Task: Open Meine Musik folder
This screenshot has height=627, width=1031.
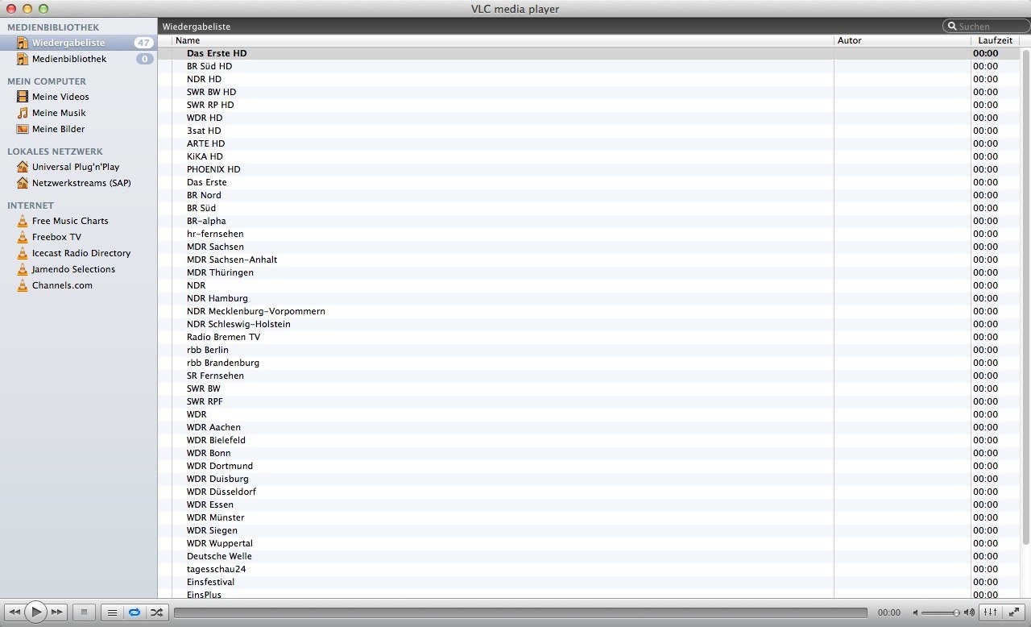Action: pos(78,113)
